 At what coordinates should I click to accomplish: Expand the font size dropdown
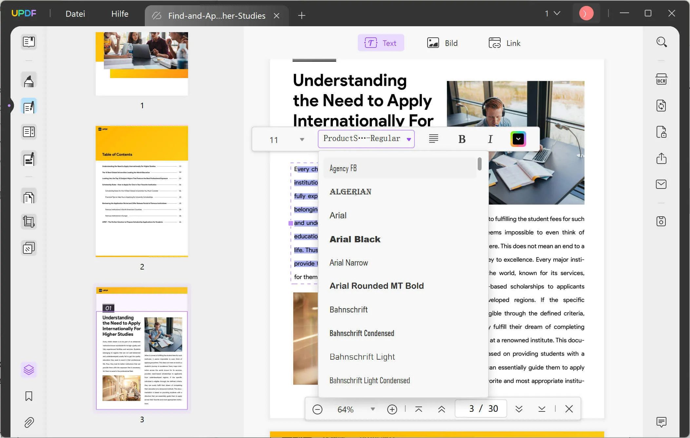(x=302, y=139)
